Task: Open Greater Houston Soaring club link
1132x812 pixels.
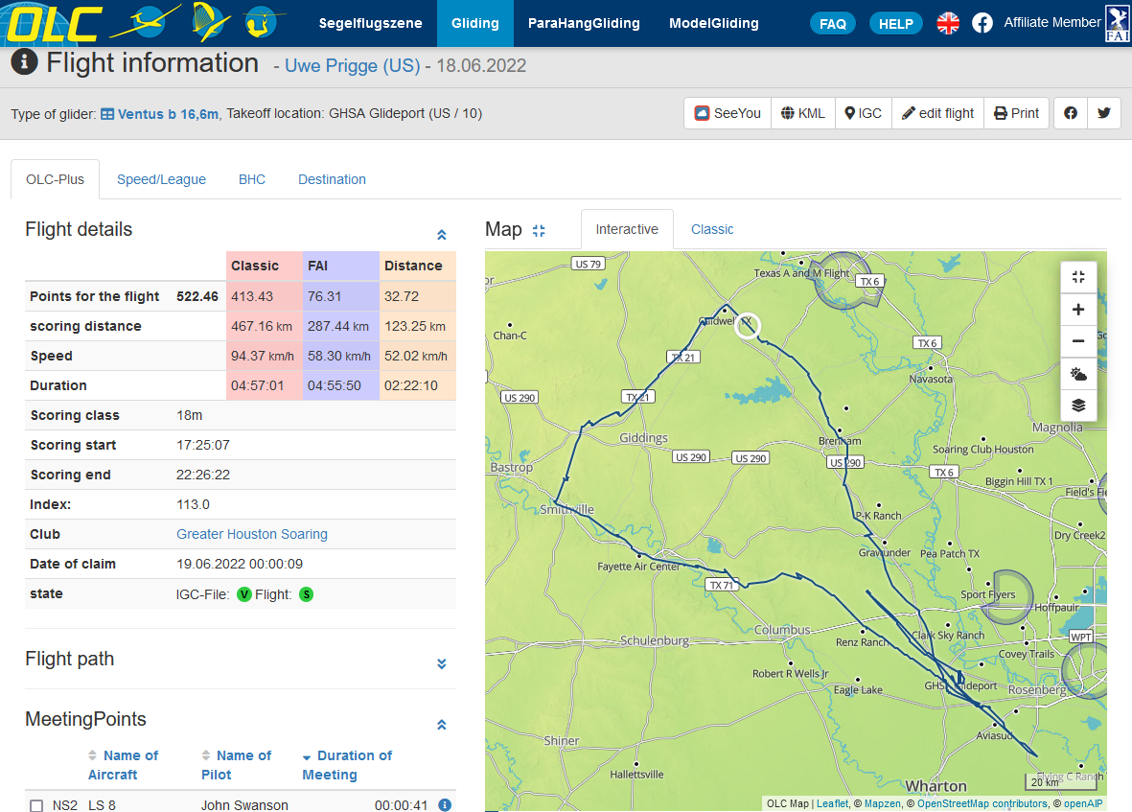Action: 252,534
